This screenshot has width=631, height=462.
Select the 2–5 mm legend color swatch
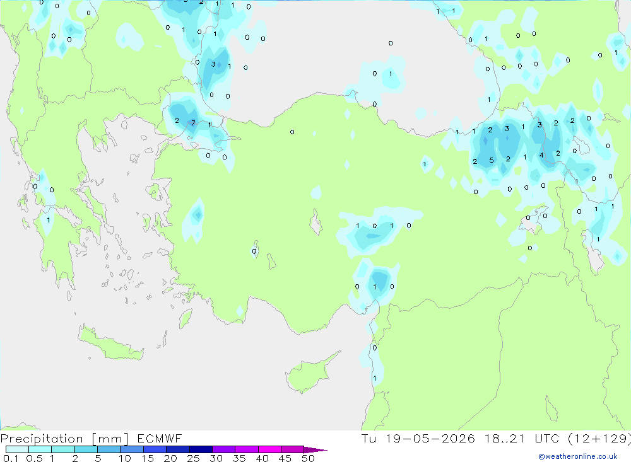coord(86,449)
